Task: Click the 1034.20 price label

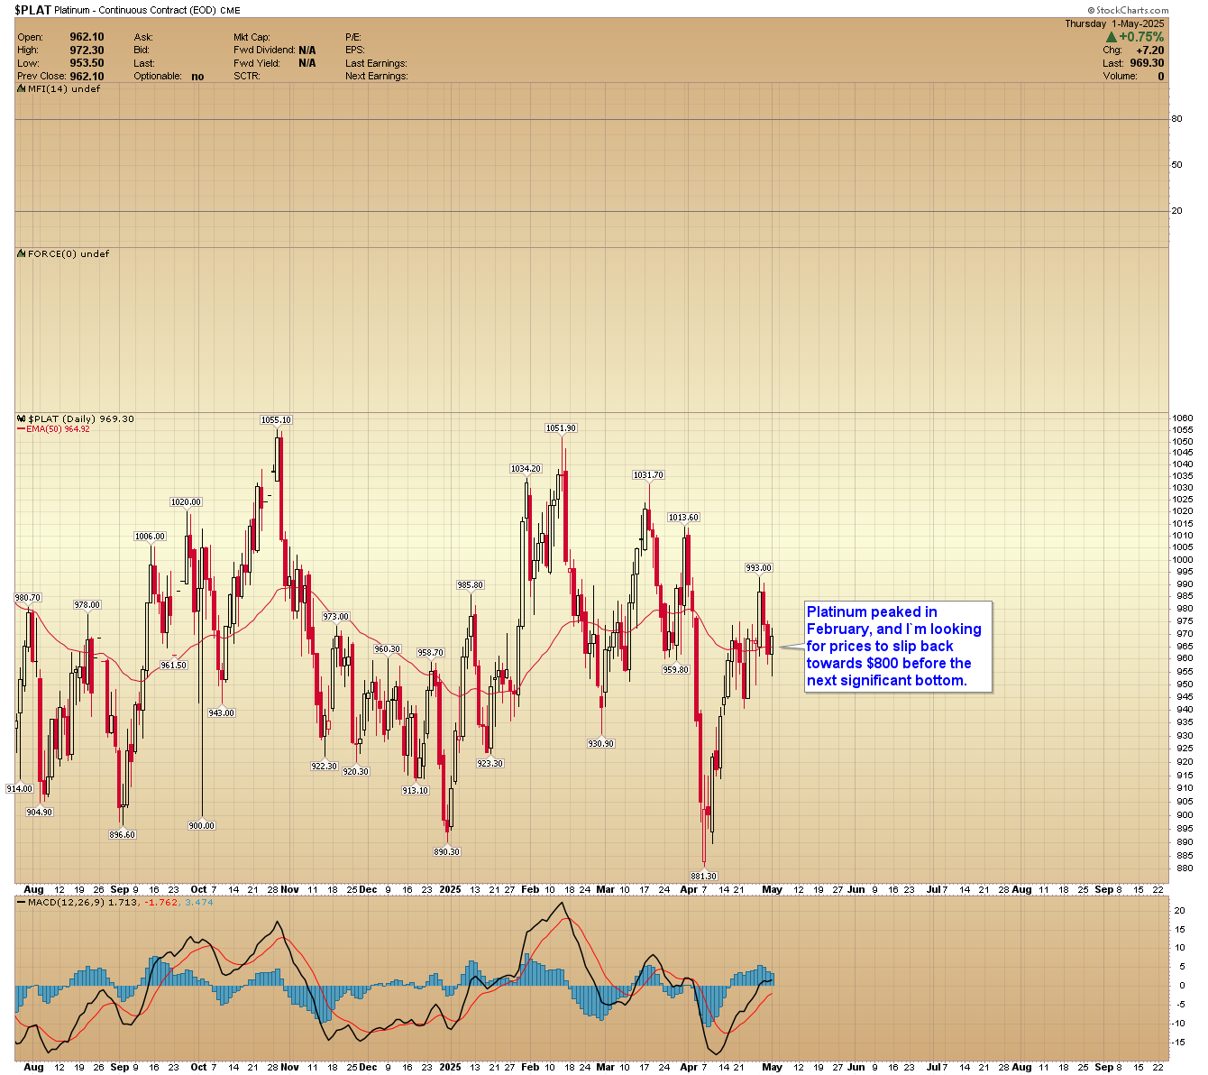Action: [x=526, y=469]
